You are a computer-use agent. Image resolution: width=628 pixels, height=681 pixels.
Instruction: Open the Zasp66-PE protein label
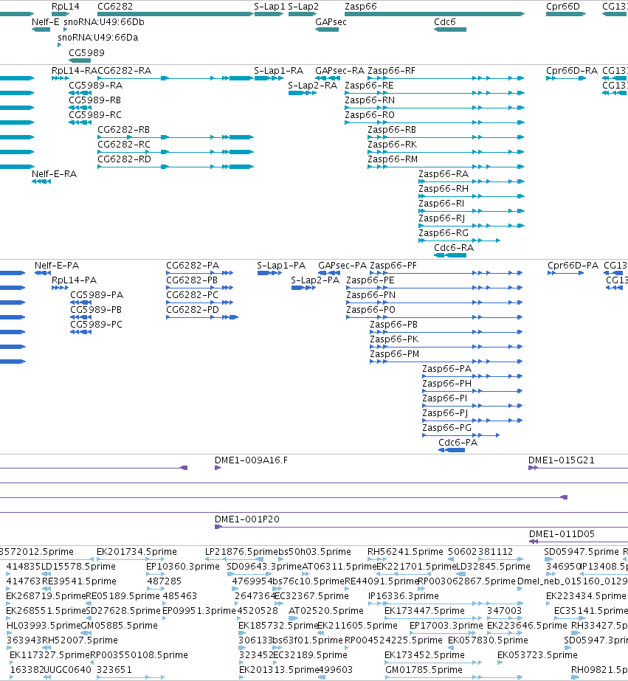coord(370,280)
